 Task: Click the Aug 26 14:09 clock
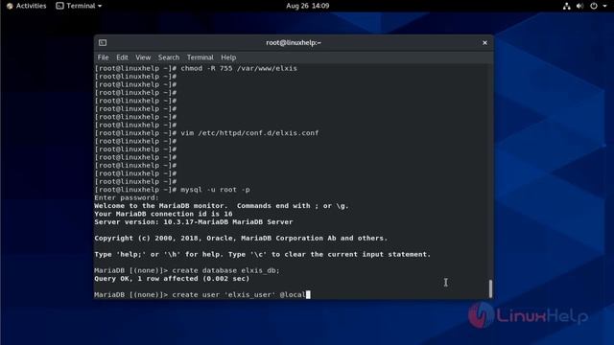[x=307, y=6]
